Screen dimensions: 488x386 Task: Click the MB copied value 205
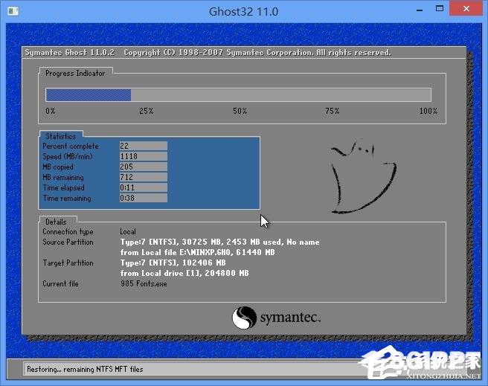pos(143,167)
